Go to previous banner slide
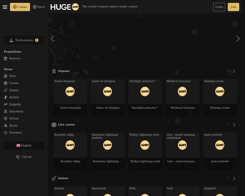The width and height of the screenshot is (245, 196). (x=52, y=39)
